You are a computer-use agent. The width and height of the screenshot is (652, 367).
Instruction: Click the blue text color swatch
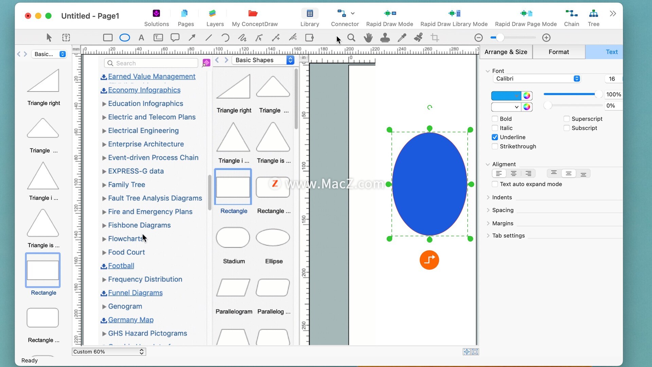coord(506,96)
